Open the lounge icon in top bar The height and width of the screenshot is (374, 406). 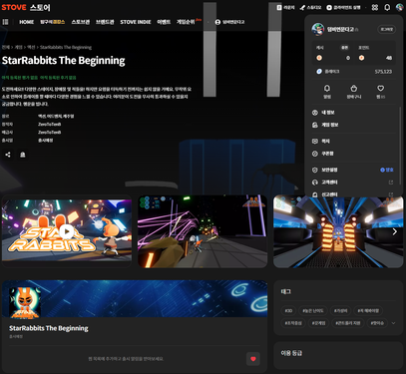(285, 7)
